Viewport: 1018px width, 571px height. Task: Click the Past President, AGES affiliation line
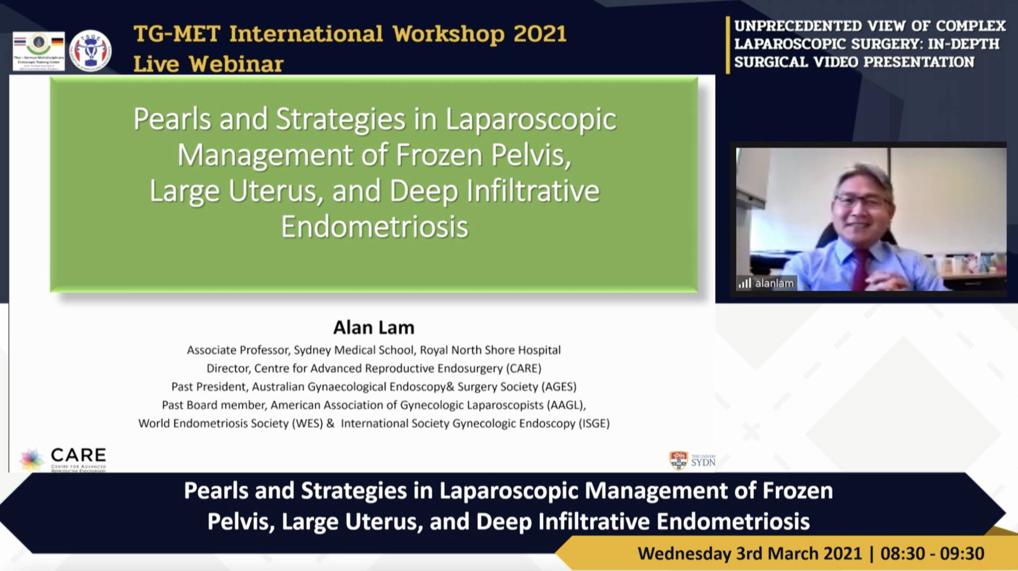point(374,387)
